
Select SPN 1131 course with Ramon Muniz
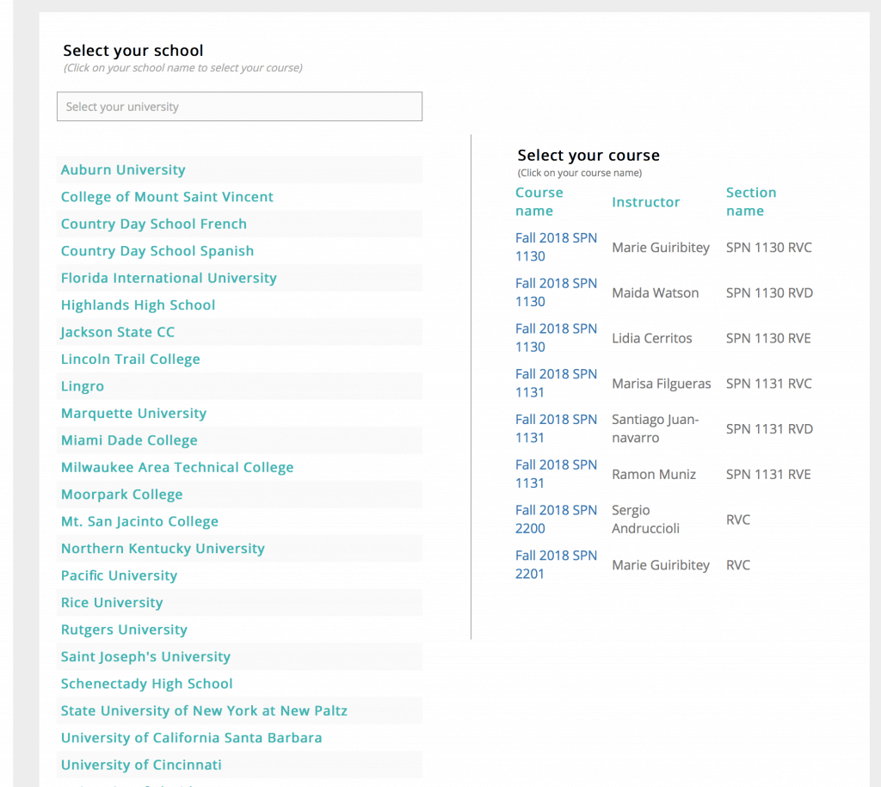click(x=556, y=474)
